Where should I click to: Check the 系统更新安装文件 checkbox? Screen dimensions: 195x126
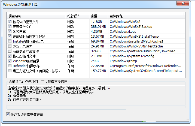[x=10, y=51]
